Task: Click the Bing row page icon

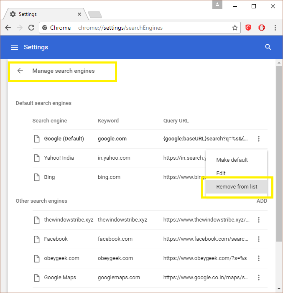Action: click(x=37, y=177)
